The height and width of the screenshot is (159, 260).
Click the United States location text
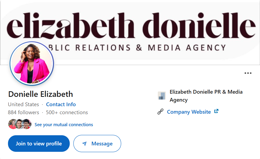(x=23, y=104)
